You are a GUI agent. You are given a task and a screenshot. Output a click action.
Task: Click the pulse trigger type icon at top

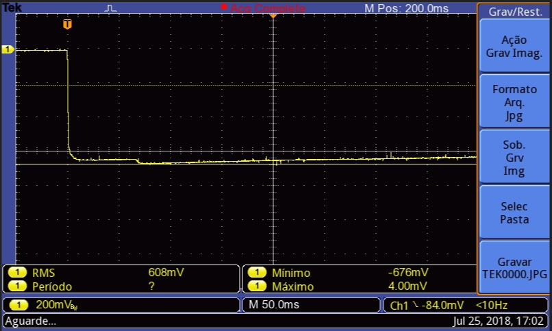[x=110, y=8]
